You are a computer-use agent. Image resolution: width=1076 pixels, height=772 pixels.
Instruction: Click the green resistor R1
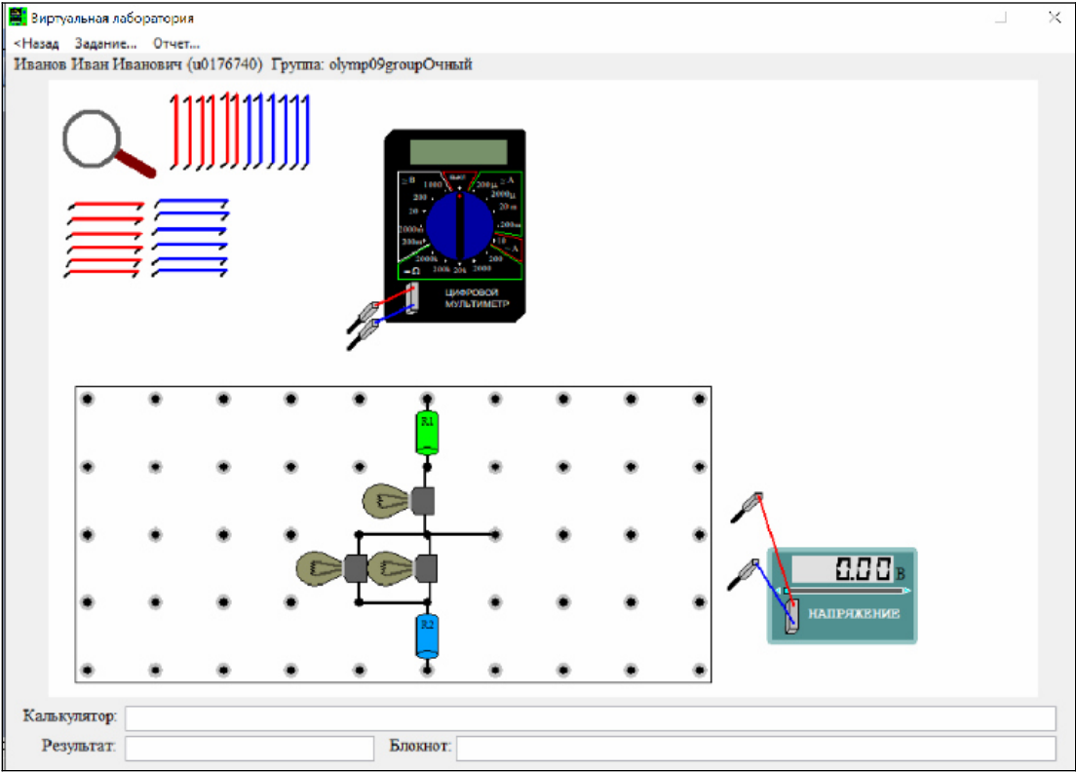click(x=427, y=433)
